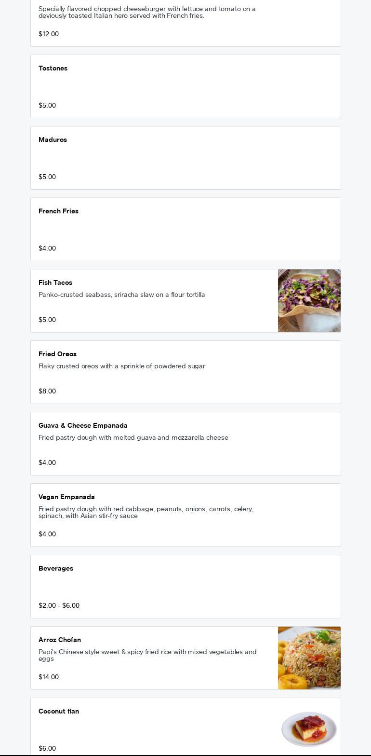
Task: Select the Maduros item title
Action: [53, 140]
